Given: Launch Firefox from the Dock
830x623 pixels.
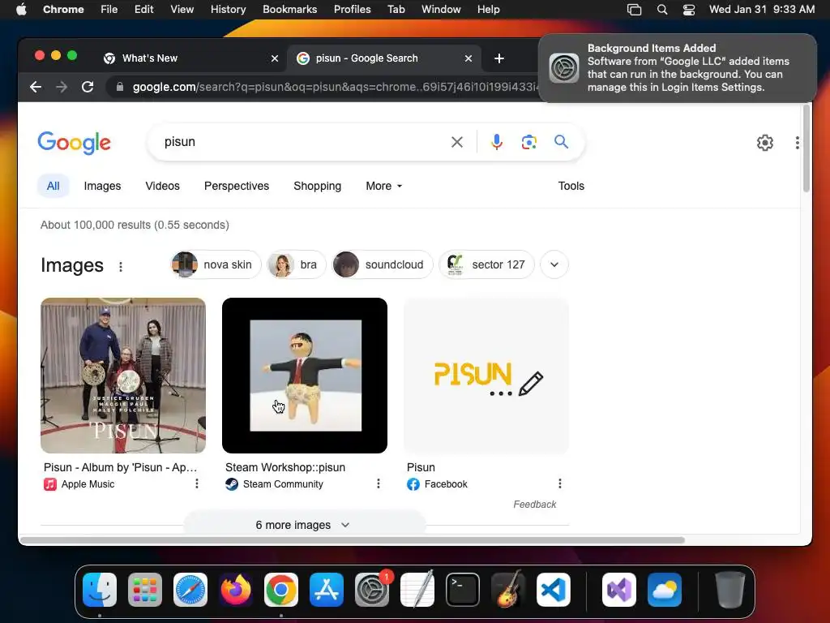Looking at the screenshot, I should pos(236,590).
